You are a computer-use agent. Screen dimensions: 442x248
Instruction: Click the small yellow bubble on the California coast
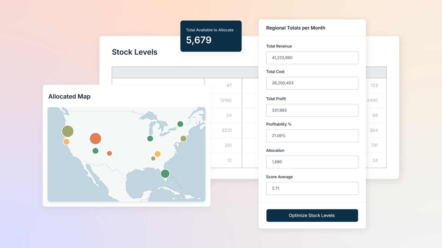66,142
